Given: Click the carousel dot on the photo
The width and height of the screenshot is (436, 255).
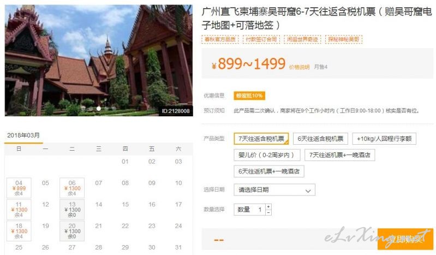Looking at the screenshot, I should click(99, 109).
